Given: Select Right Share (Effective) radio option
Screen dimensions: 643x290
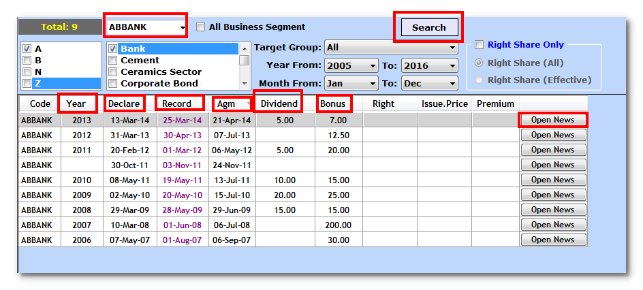Looking at the screenshot, I should (x=479, y=80).
